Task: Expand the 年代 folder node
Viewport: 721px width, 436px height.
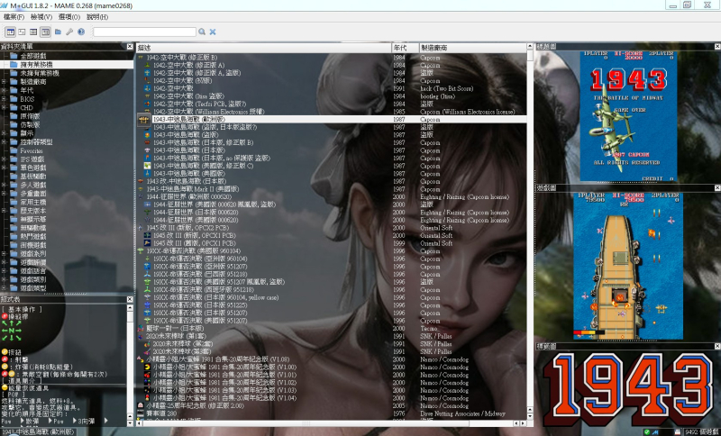Action: coord(4,90)
